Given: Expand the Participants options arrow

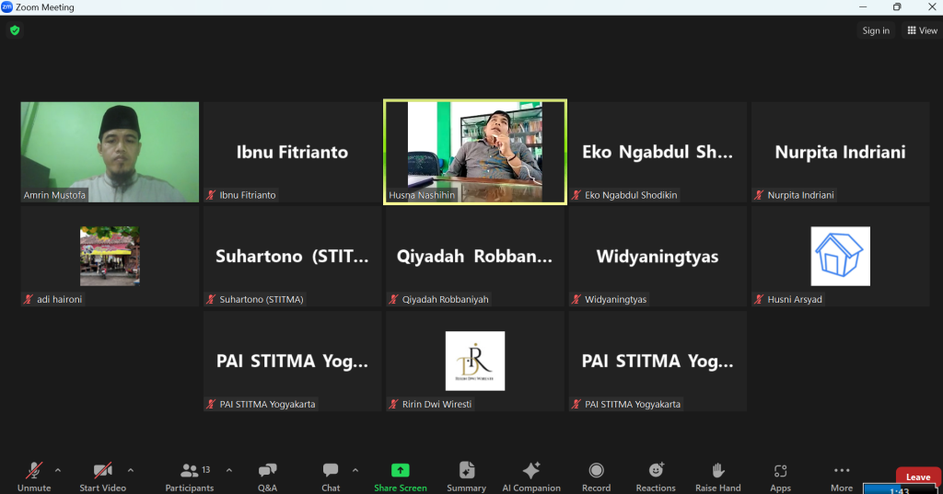Looking at the screenshot, I should [x=228, y=470].
